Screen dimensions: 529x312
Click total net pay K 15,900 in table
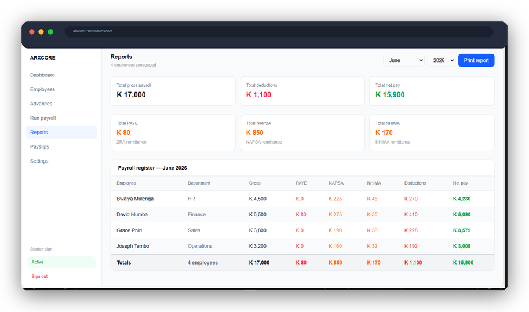point(463,263)
